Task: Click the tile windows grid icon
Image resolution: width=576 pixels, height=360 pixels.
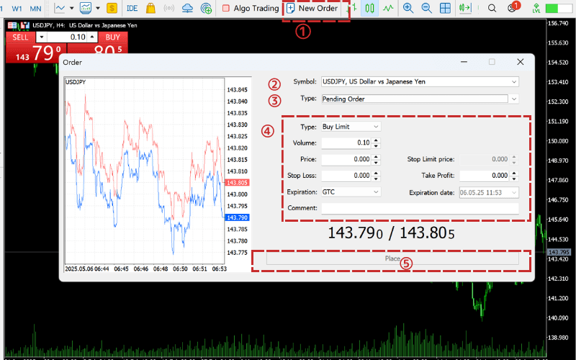Action: click(x=446, y=9)
